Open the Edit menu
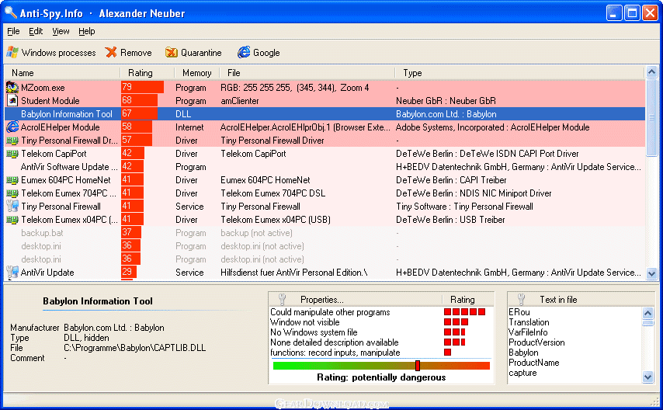 36,31
